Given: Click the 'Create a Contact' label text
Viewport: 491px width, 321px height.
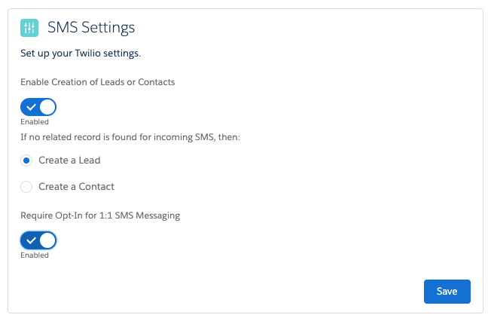Looking at the screenshot, I should [76, 186].
